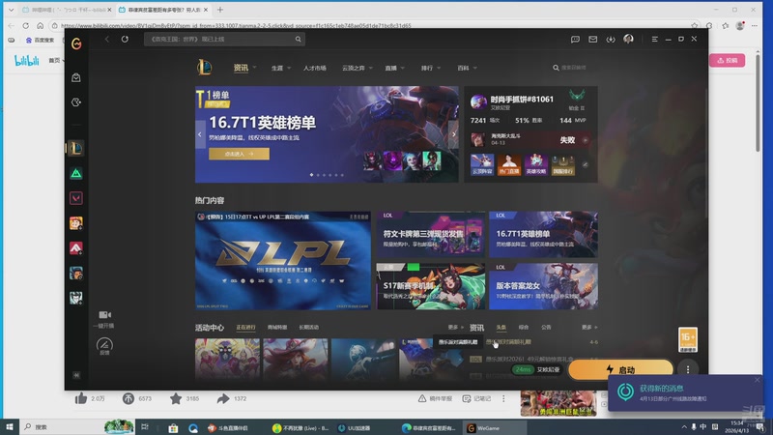Open the UU加速器 taskbar item
This screenshot has height=435, width=773.
tap(354, 428)
